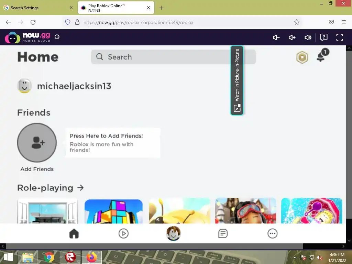Click the Roblox Search field
352x264 pixels.
tap(173, 57)
